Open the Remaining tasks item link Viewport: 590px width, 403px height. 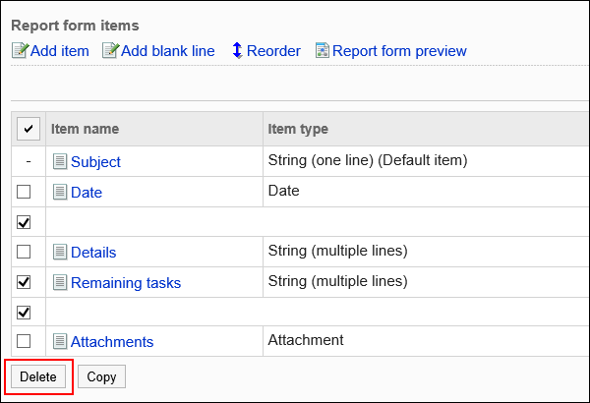tap(126, 283)
